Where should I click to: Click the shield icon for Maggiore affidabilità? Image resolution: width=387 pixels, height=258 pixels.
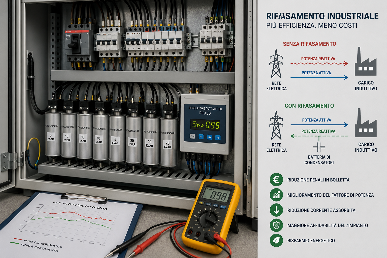(x=276, y=225)
